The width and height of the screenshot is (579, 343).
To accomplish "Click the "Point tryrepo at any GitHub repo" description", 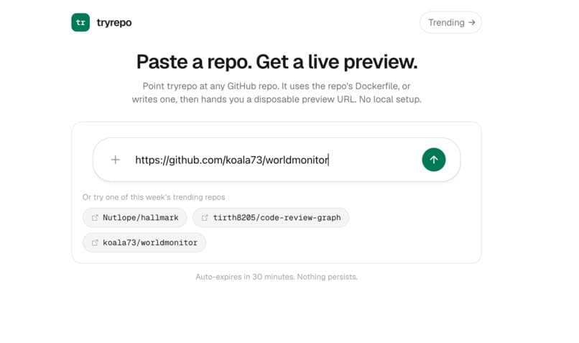I will [x=277, y=93].
